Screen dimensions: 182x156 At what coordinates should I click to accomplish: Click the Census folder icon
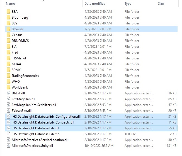click(8, 35)
